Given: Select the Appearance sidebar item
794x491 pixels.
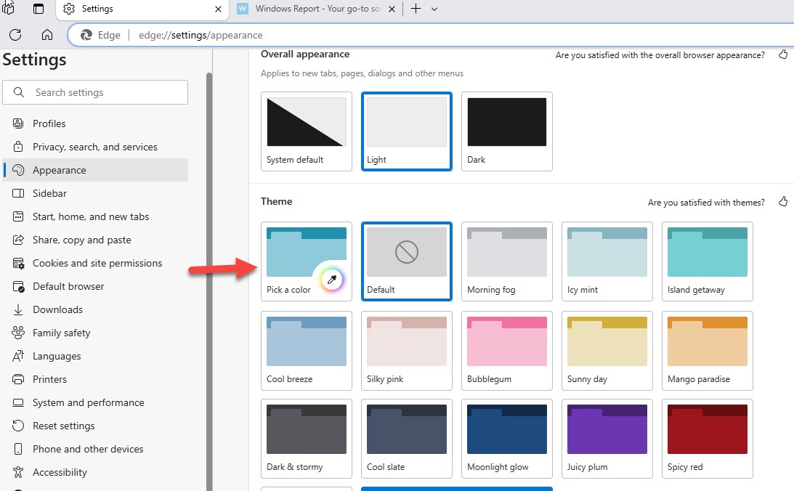Looking at the screenshot, I should tap(95, 170).
